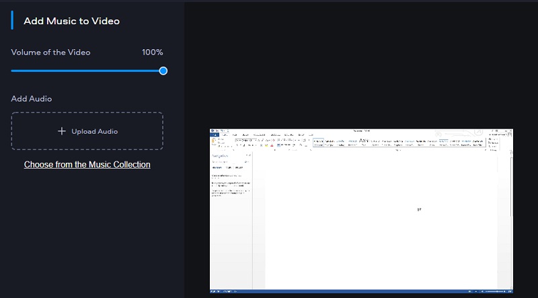
Task: Click the plus icon in Upload Audio
Action: click(62, 131)
